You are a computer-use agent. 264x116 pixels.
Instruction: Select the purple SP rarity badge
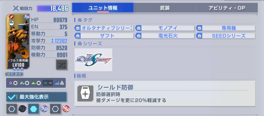44,109
